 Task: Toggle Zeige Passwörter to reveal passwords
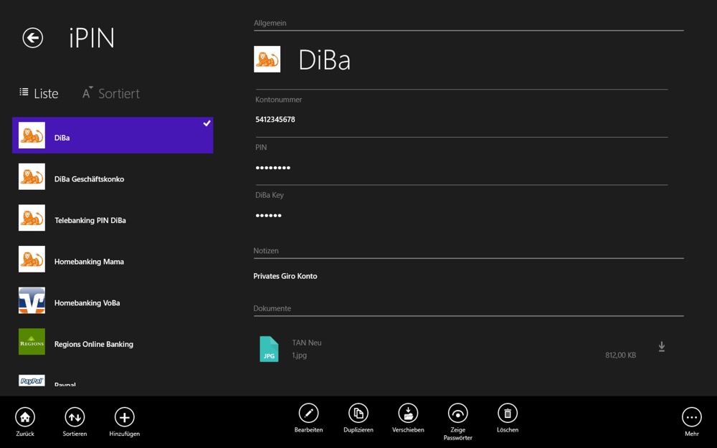457,414
